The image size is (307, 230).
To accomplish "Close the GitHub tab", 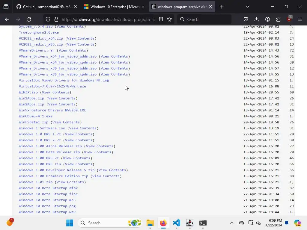I will tap(76, 7).
